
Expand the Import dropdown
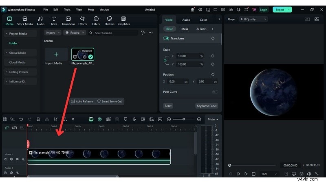pos(52,33)
